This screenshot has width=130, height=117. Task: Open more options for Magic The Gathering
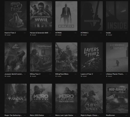point(25,115)
